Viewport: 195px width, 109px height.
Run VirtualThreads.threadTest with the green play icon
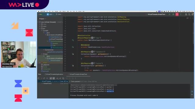[169, 14]
